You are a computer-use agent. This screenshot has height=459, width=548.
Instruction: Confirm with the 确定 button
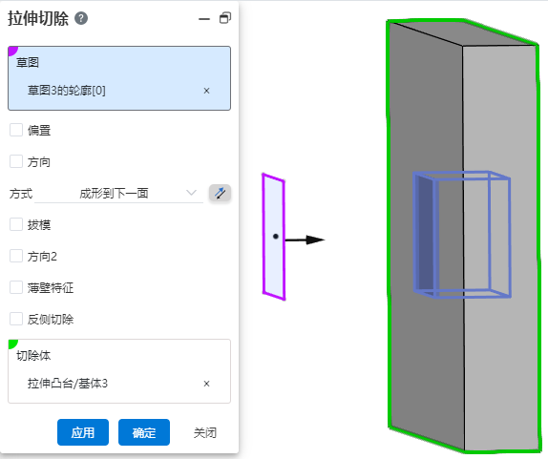click(144, 432)
